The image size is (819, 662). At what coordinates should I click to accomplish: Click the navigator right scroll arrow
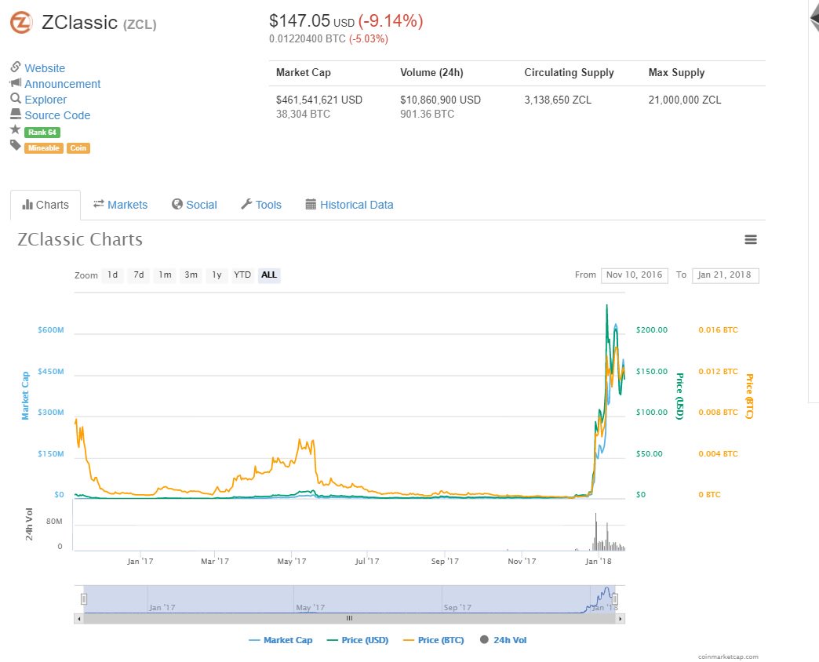(x=620, y=619)
